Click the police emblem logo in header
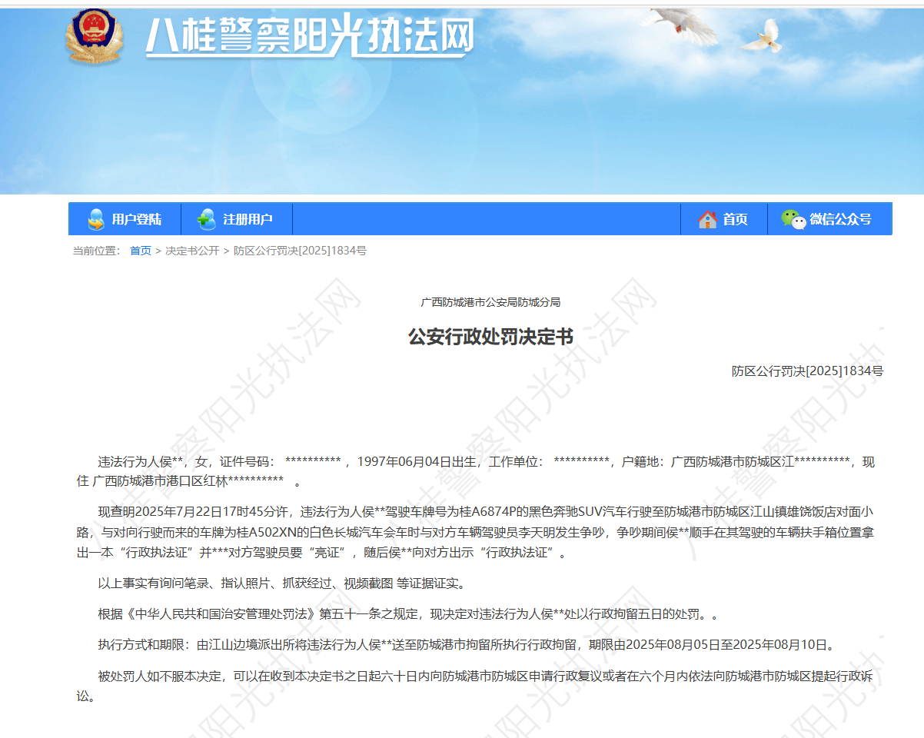The width and height of the screenshot is (924, 738). 94,35
